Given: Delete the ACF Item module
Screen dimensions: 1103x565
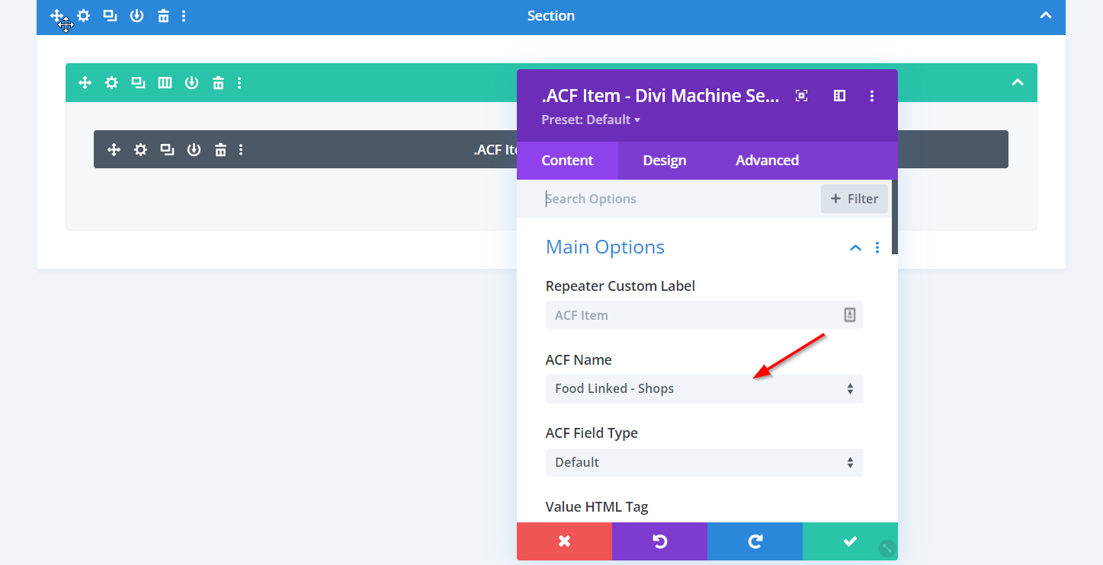Looking at the screenshot, I should pos(220,150).
